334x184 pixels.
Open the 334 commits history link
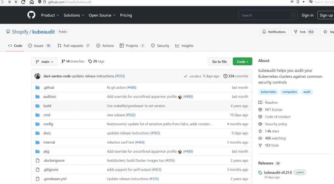coord(236,76)
